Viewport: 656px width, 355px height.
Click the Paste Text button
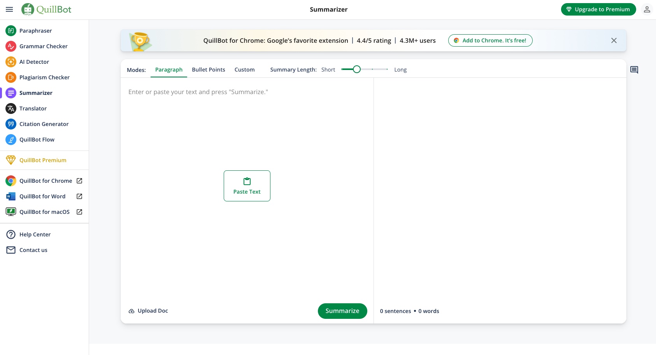pos(247,186)
